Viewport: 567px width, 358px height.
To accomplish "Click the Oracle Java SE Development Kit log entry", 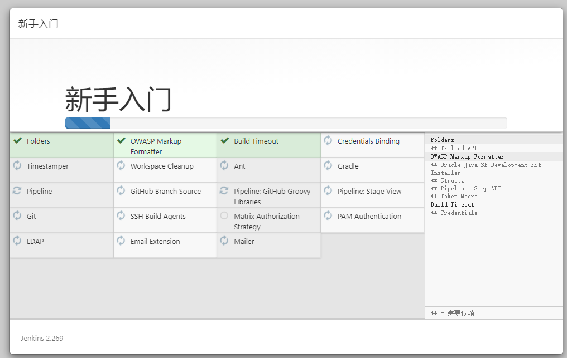I will point(486,169).
